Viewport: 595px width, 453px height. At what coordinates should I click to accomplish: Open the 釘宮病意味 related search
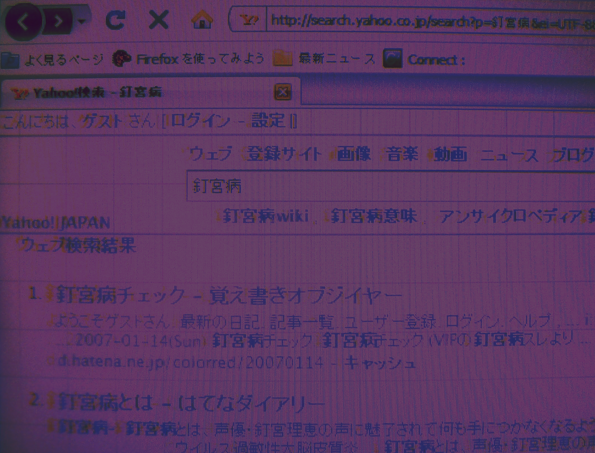coord(374,217)
